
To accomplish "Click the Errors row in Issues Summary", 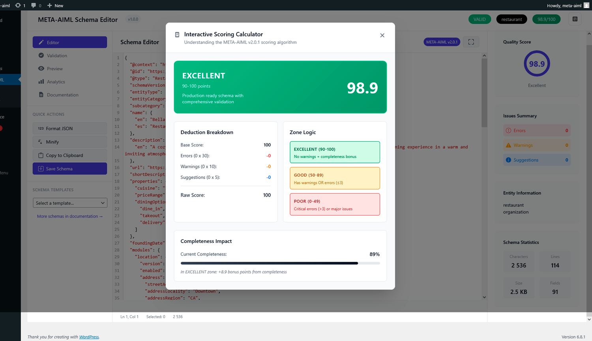I will (x=537, y=130).
